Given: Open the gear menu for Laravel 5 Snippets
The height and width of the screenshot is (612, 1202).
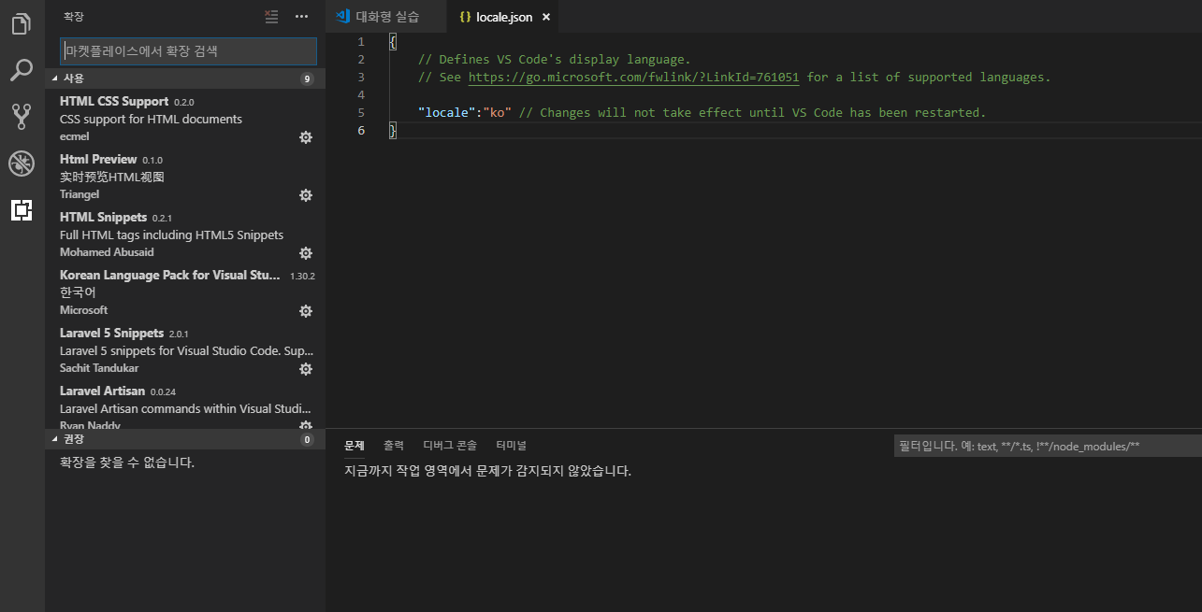Looking at the screenshot, I should click(x=305, y=369).
